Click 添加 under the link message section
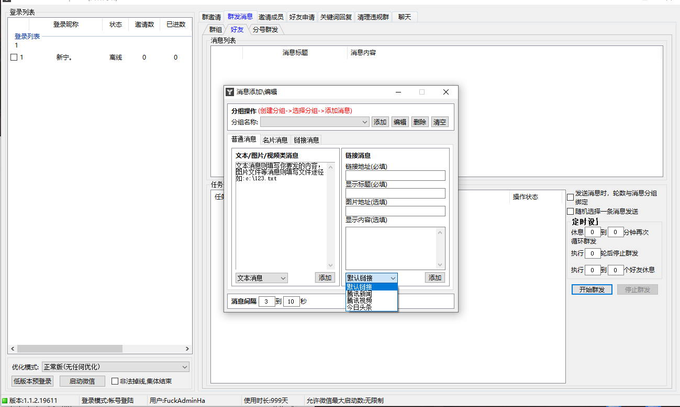 pos(435,278)
